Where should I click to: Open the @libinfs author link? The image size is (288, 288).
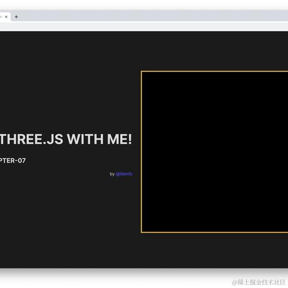(x=124, y=174)
